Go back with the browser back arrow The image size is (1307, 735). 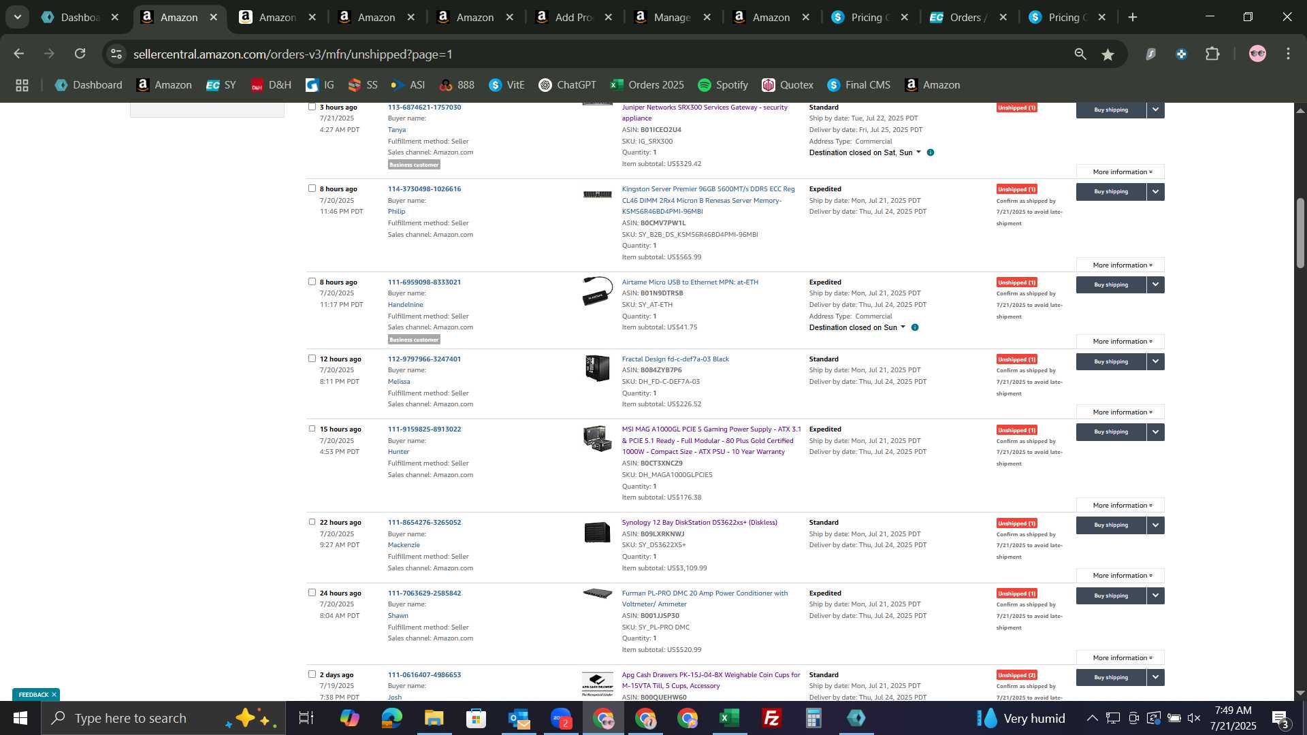pos(19,54)
